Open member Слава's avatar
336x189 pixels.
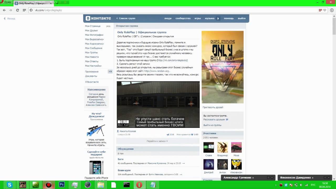coord(209,148)
